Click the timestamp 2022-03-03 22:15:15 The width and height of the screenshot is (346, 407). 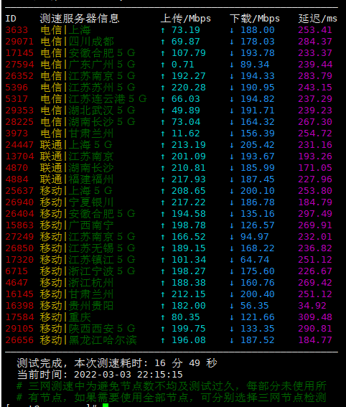pos(128,375)
